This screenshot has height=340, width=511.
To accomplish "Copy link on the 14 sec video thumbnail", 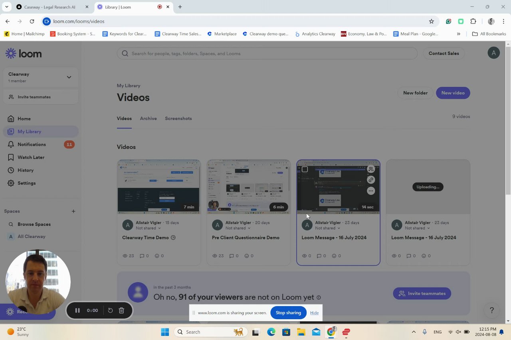I will (x=371, y=180).
